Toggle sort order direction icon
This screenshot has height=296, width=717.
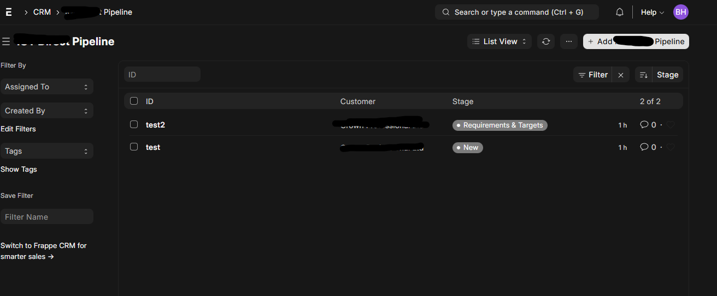pos(644,75)
